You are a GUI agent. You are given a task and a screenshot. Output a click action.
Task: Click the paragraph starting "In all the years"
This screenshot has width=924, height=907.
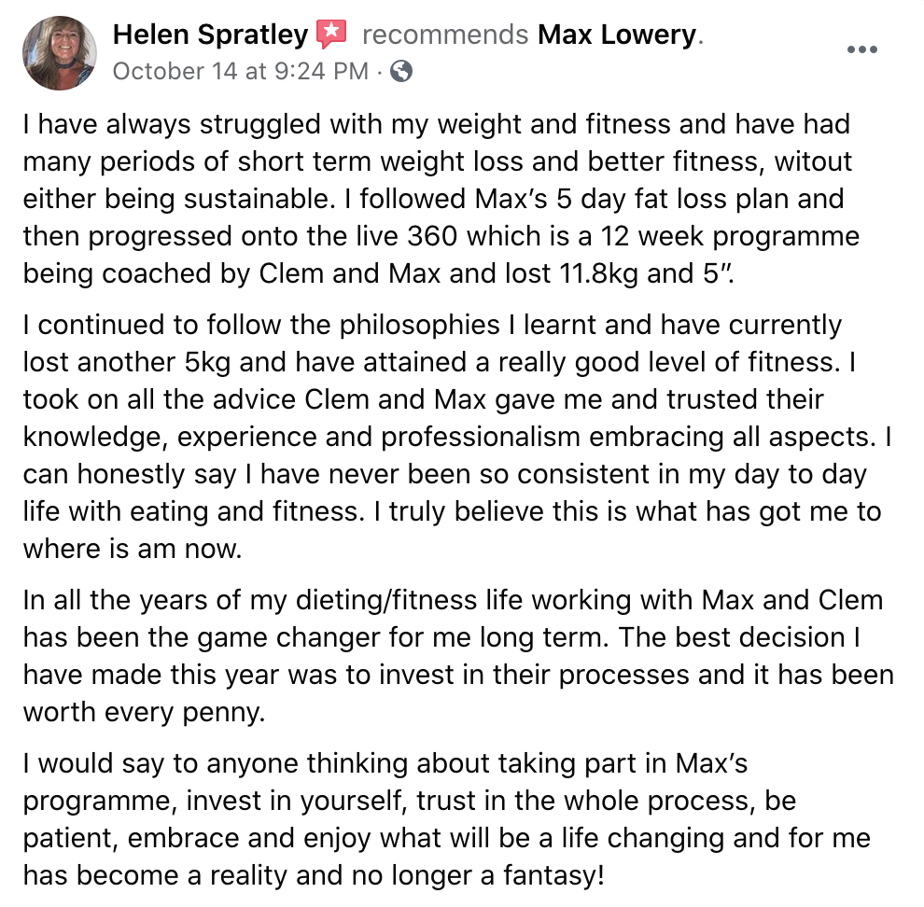click(458, 656)
